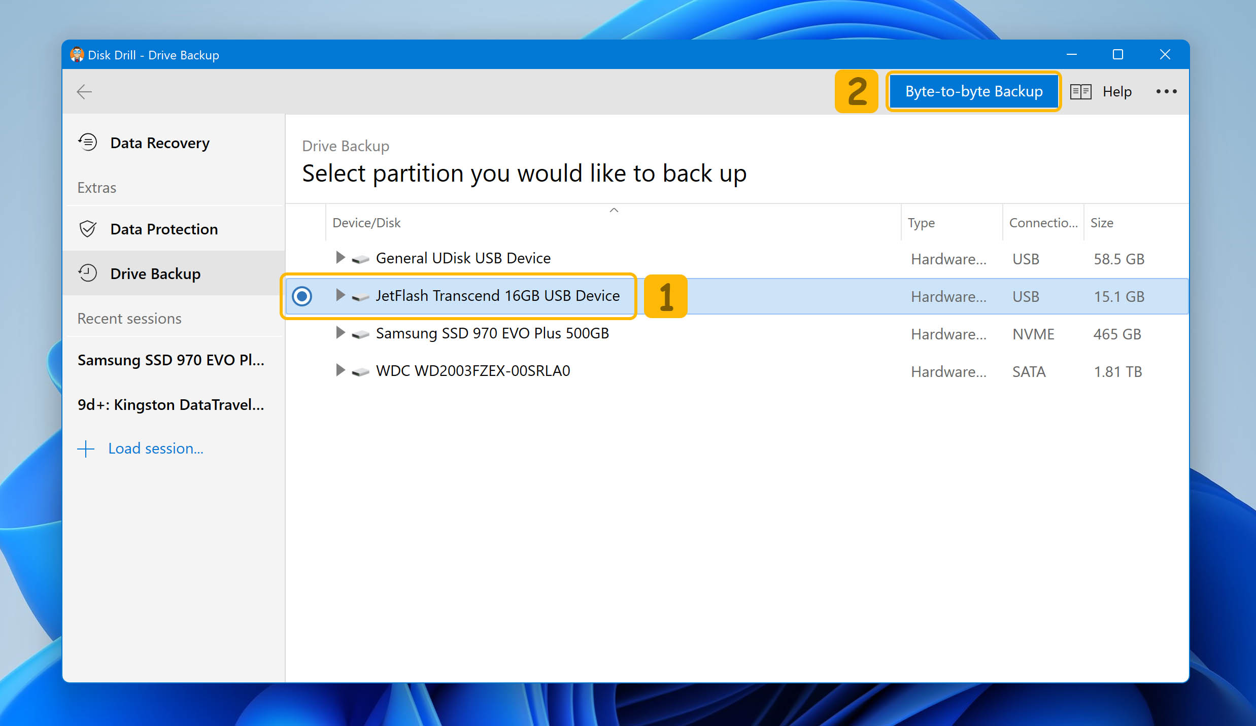Click the plus icon beside Load session

click(x=86, y=448)
